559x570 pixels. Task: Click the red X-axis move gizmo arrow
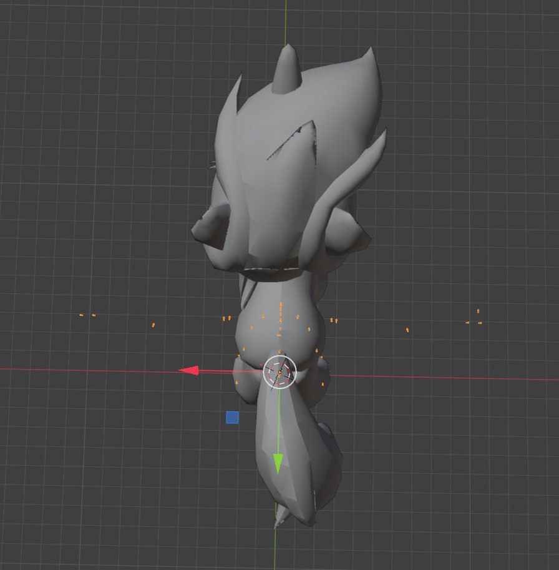coord(189,370)
